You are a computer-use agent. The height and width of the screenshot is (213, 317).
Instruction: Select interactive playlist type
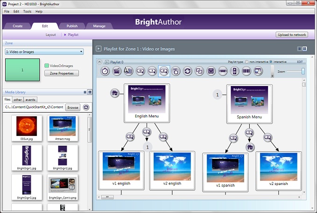(271, 62)
